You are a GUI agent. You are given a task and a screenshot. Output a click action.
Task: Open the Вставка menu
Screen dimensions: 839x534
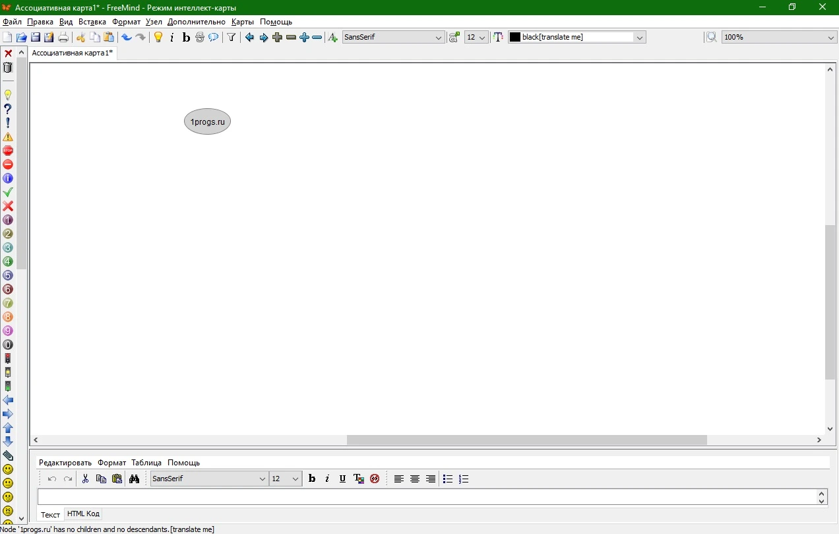pyautogui.click(x=92, y=22)
